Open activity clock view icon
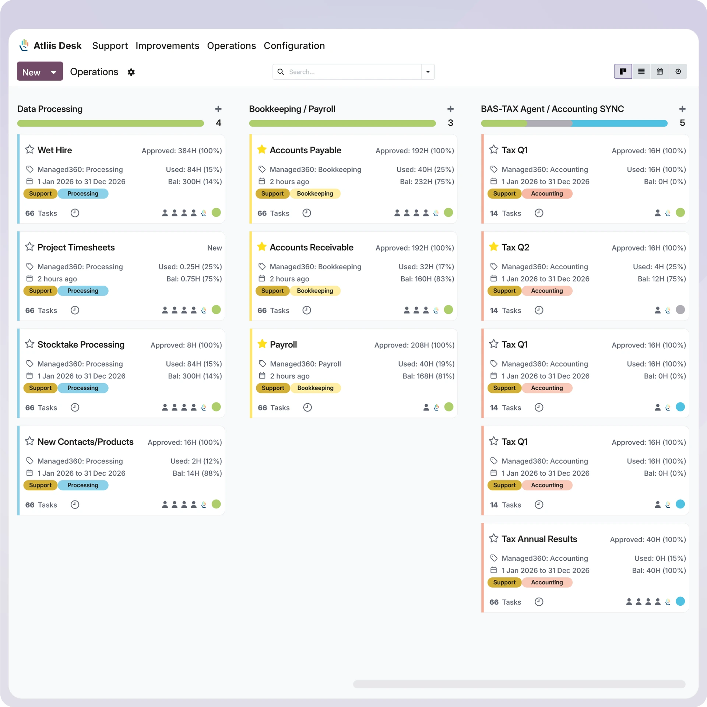This screenshot has height=707, width=707. 678,71
